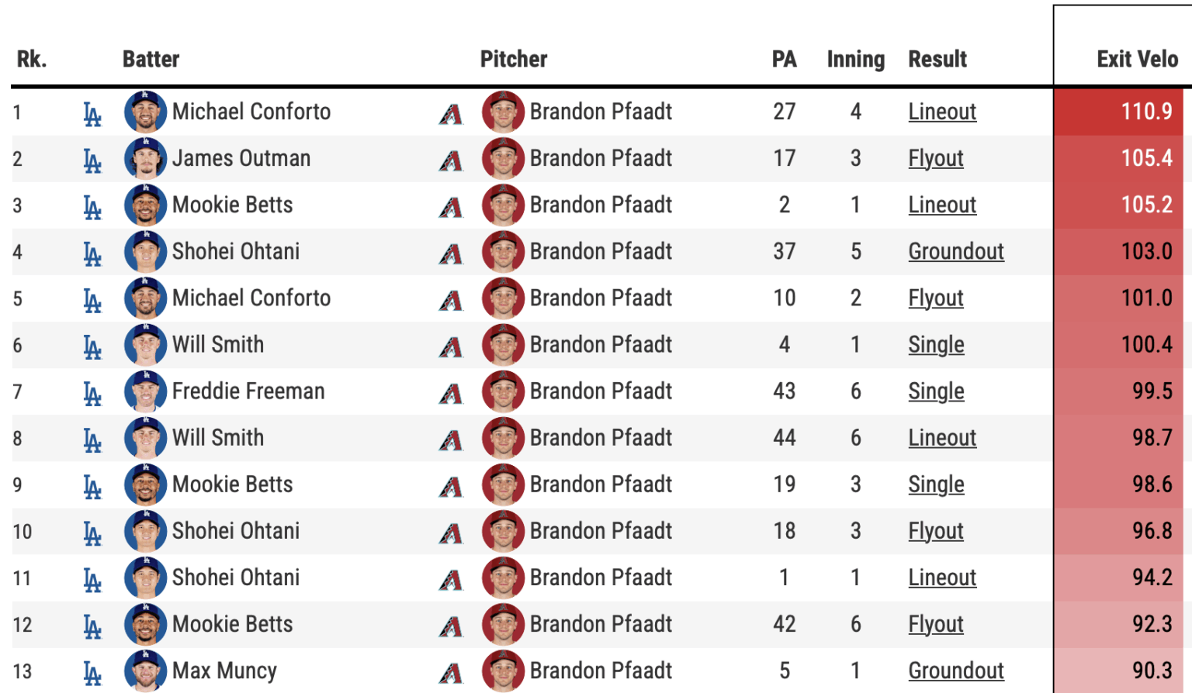Click the Dodgers logo beside Max Muncy
Image resolution: width=1192 pixels, height=693 pixels.
92,673
